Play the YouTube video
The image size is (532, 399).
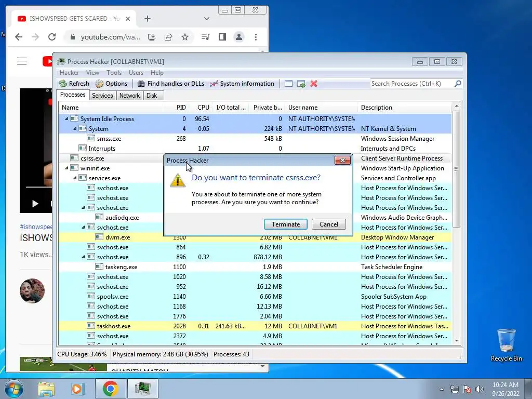[35, 203]
